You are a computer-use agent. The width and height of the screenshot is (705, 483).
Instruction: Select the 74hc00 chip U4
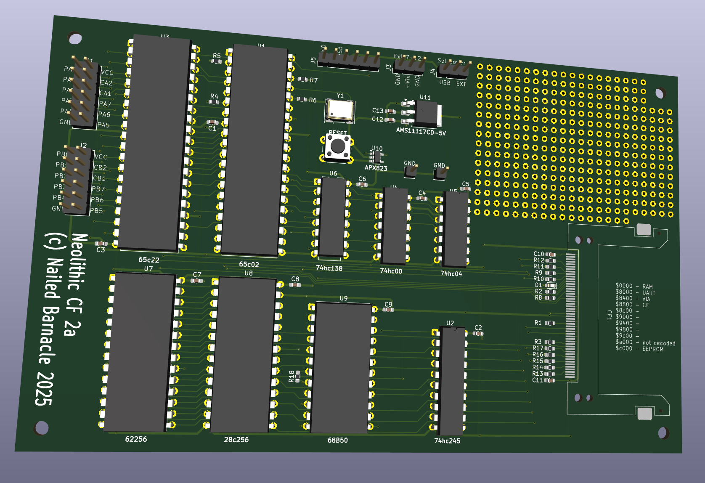click(x=394, y=226)
